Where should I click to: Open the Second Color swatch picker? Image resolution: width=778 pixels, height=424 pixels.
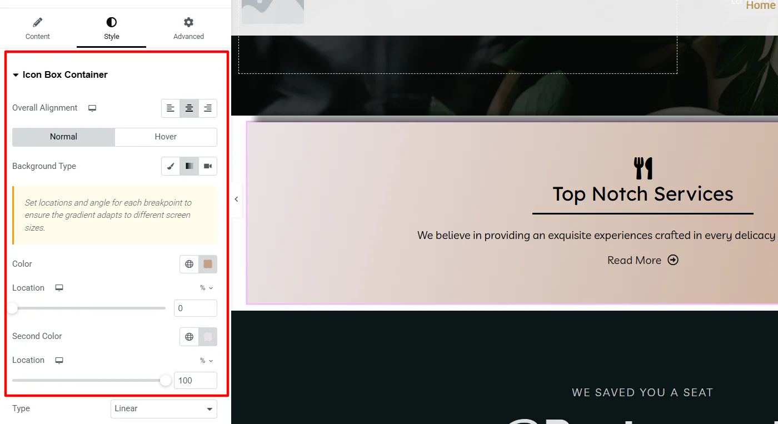point(208,336)
